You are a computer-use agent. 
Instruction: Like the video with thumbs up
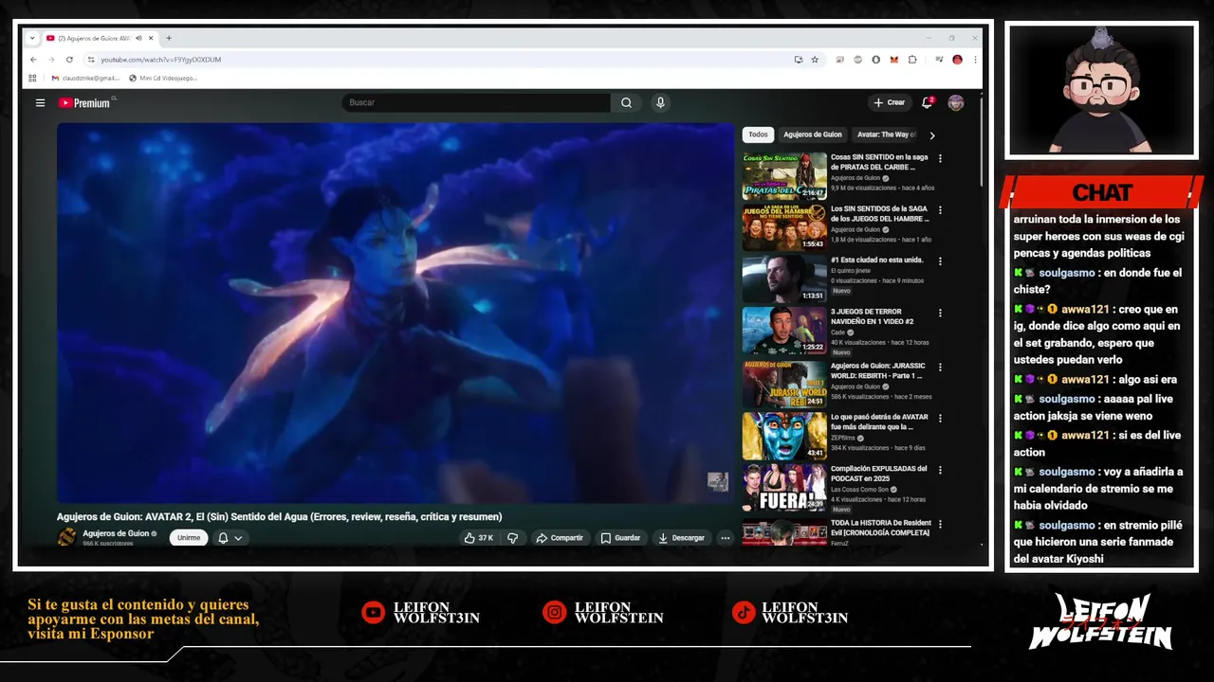[x=478, y=538]
